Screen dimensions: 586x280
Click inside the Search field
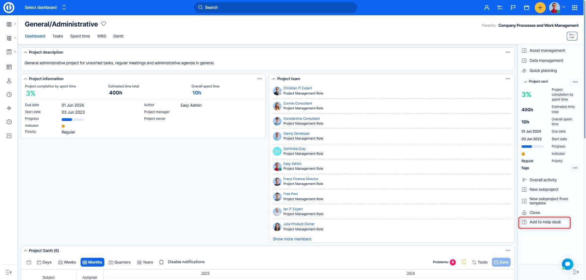click(275, 8)
